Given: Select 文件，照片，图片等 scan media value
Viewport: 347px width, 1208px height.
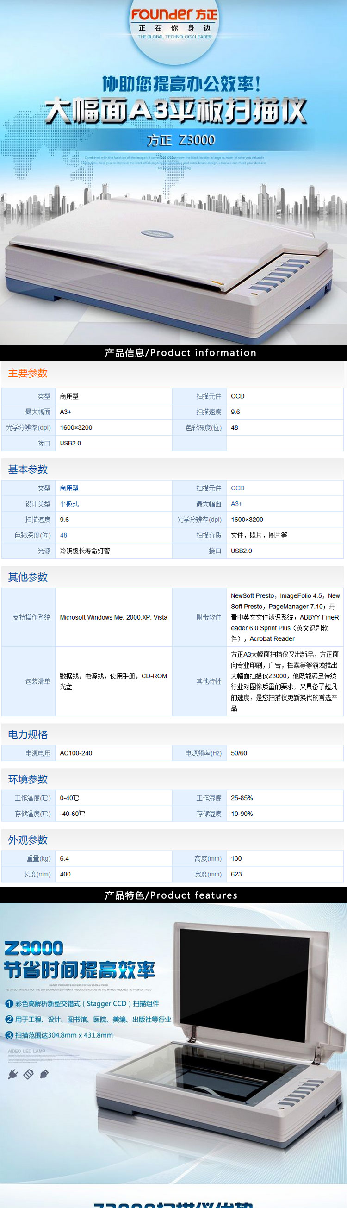Looking at the screenshot, I should click(x=259, y=535).
